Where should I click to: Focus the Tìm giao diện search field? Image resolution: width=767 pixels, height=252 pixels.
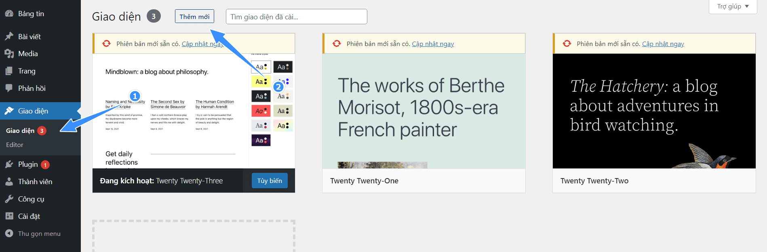tap(297, 17)
